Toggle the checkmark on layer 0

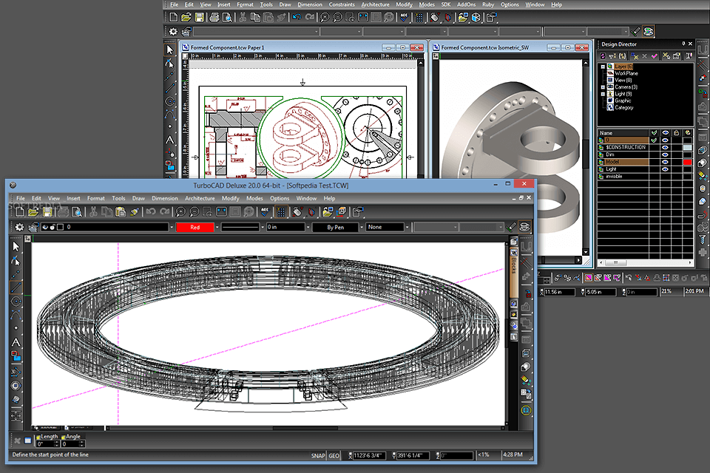(653, 140)
